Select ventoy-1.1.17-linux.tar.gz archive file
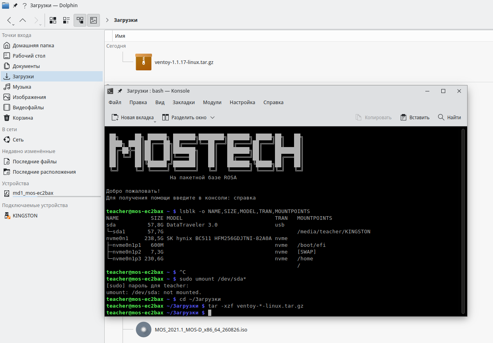 tap(175, 62)
